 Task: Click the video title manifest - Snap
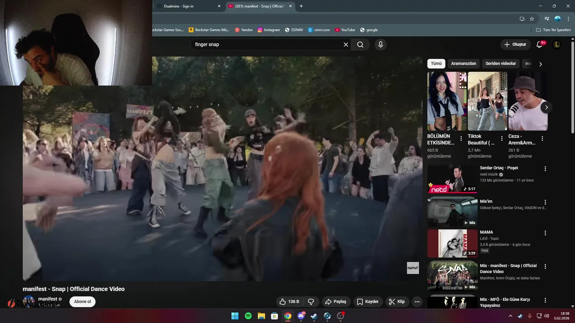74,289
